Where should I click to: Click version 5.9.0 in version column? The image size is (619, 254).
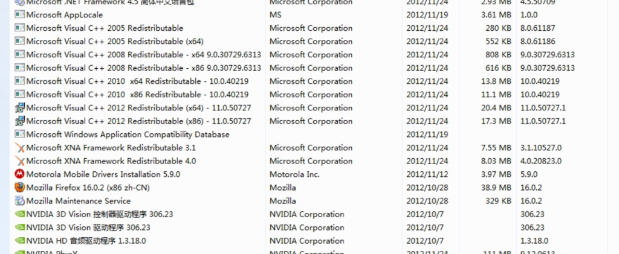pos(529,174)
